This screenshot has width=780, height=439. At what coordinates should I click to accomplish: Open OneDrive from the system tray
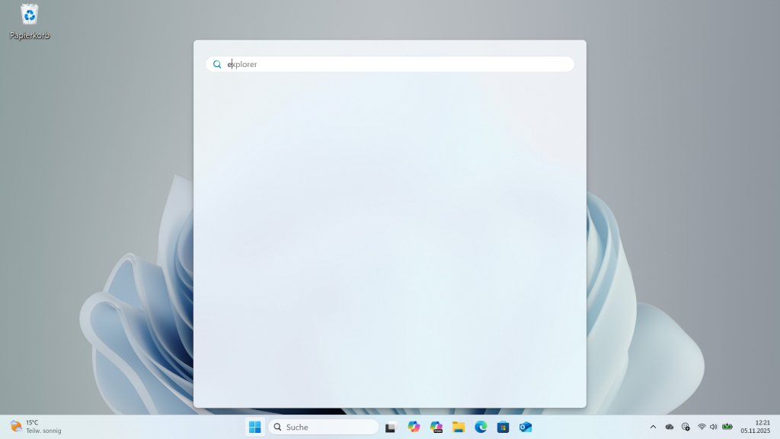[x=669, y=427]
